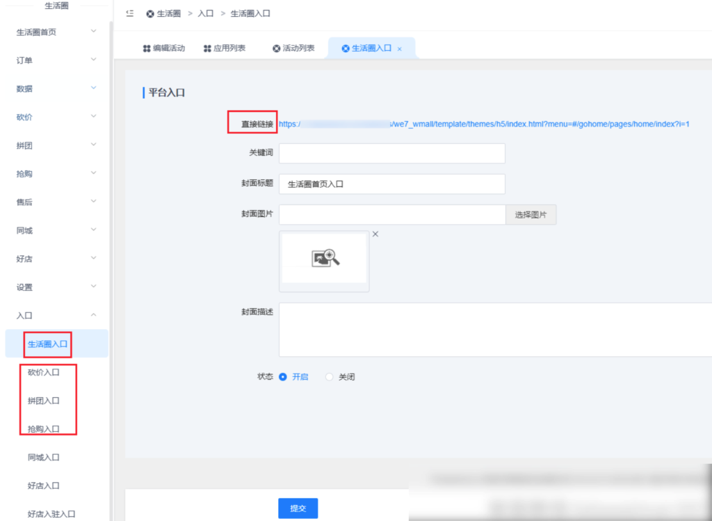712x521 pixels.
Task: Expand the 订单 sidebar menu
Action: pyautogui.click(x=94, y=60)
